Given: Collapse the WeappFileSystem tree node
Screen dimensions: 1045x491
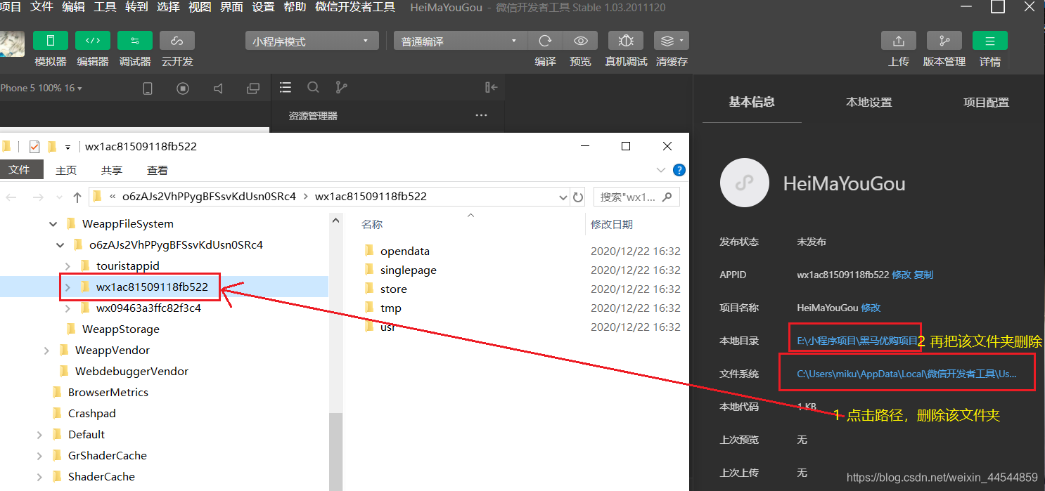Looking at the screenshot, I should [53, 224].
